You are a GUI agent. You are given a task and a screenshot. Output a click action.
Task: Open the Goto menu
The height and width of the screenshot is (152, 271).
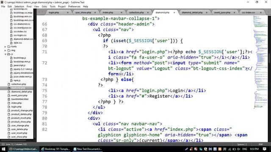(x=44, y=6)
